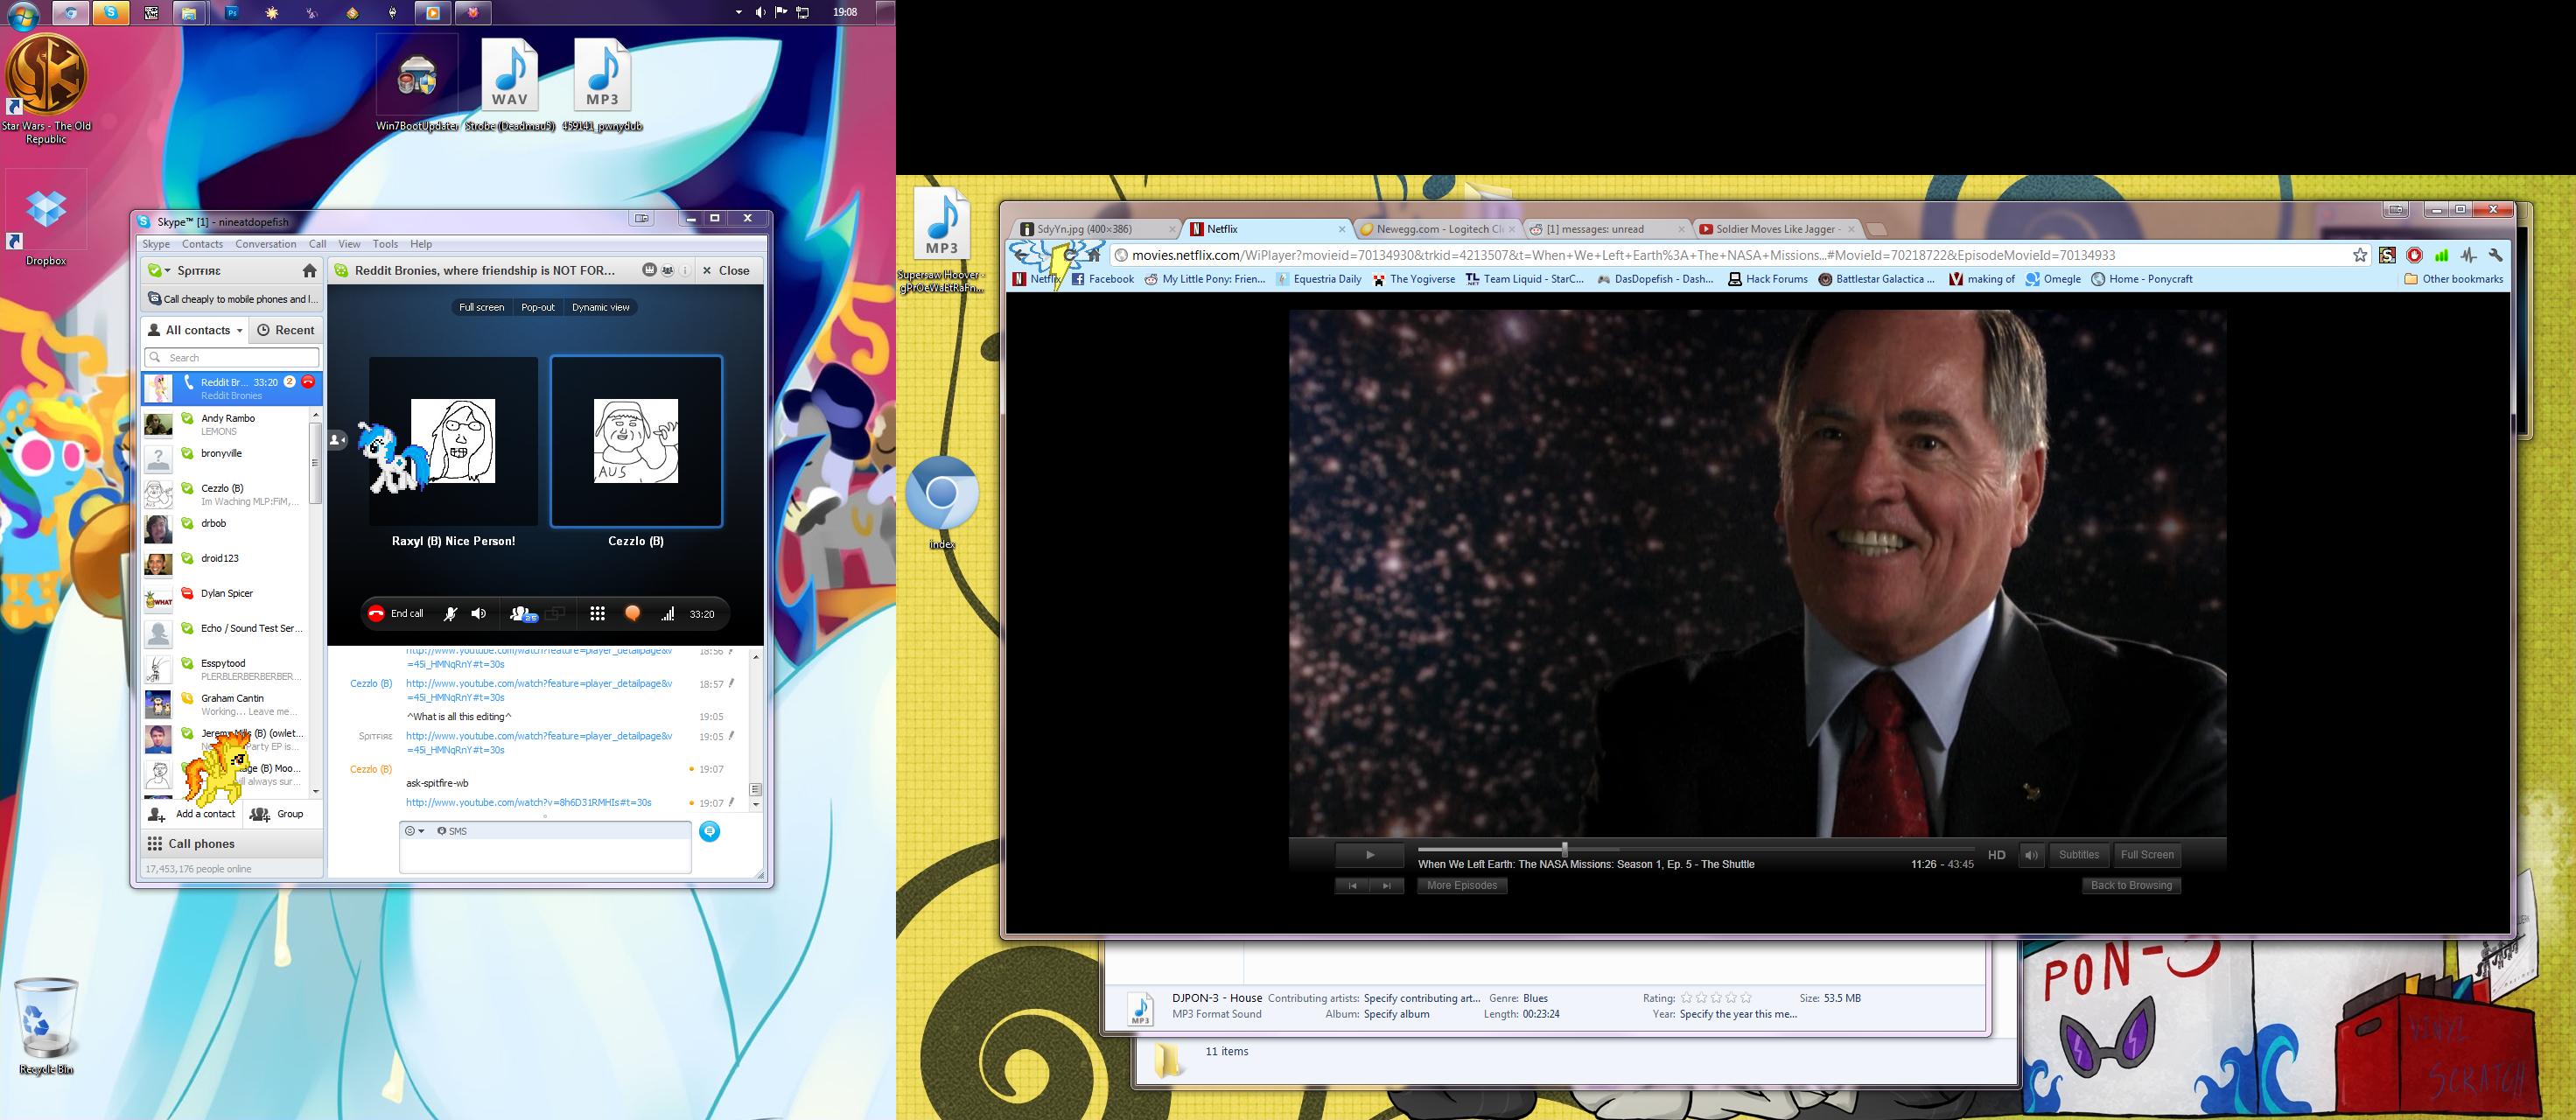Select Cezzlo (B) video tile
This screenshot has height=1120, width=2576.
pyautogui.click(x=636, y=441)
